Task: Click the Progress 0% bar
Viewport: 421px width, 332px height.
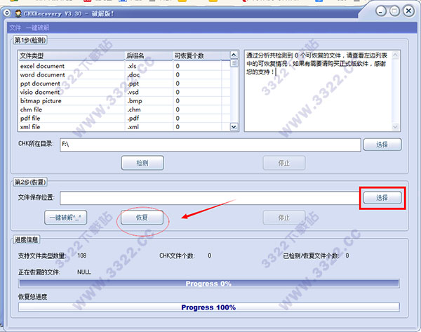Action: [x=209, y=284]
